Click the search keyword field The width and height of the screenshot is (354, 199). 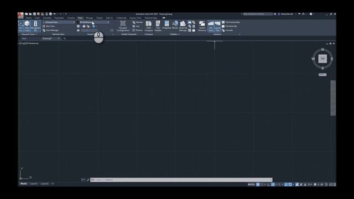point(258,14)
